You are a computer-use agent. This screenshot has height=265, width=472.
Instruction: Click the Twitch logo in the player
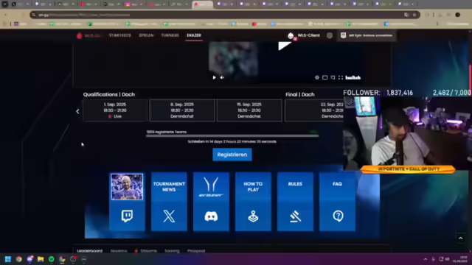pos(353,77)
